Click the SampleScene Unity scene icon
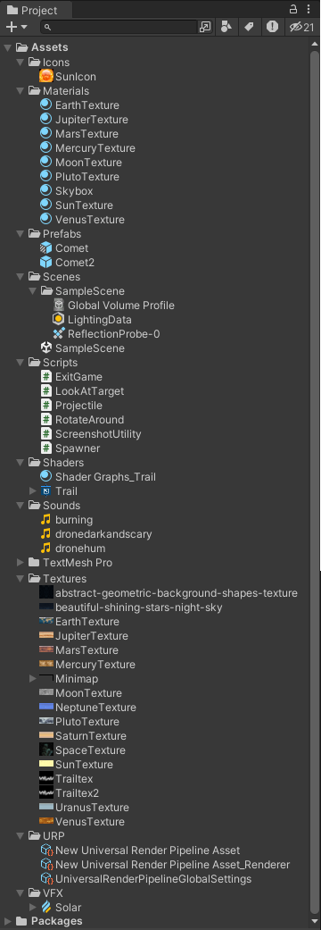The height and width of the screenshot is (930, 321). coord(46,348)
